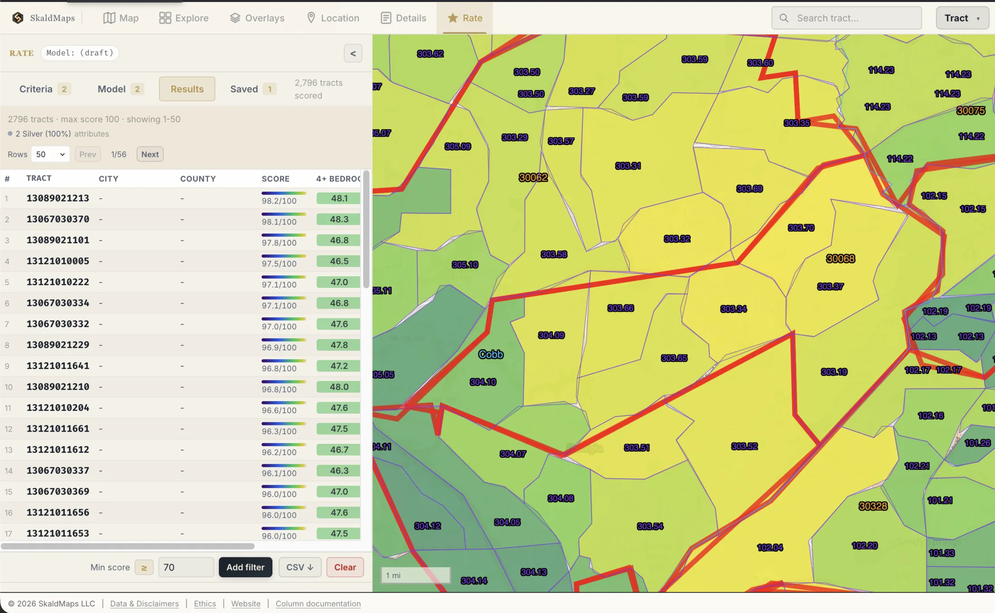Image resolution: width=995 pixels, height=613 pixels.
Task: Click the Add filter button
Action: click(x=245, y=567)
